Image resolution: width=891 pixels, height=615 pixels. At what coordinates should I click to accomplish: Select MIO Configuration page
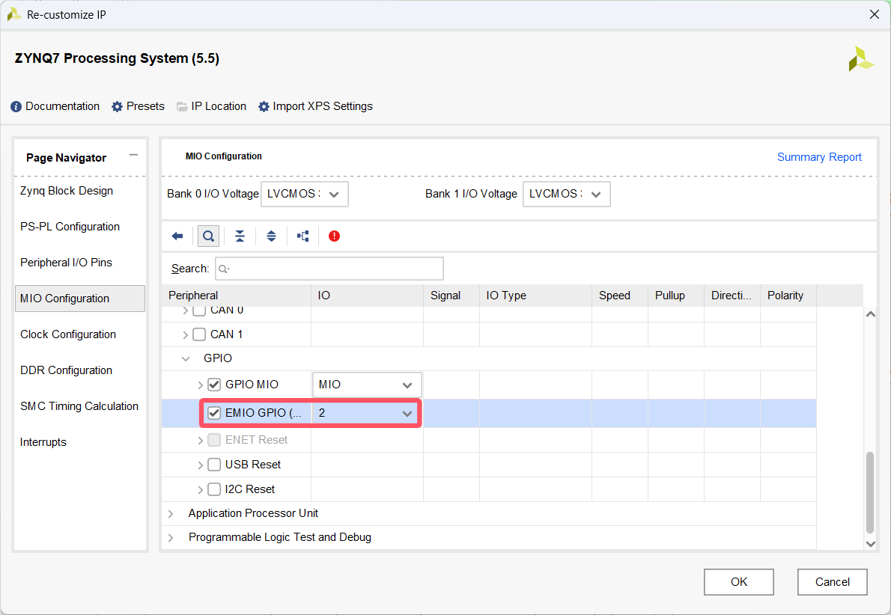click(80, 298)
